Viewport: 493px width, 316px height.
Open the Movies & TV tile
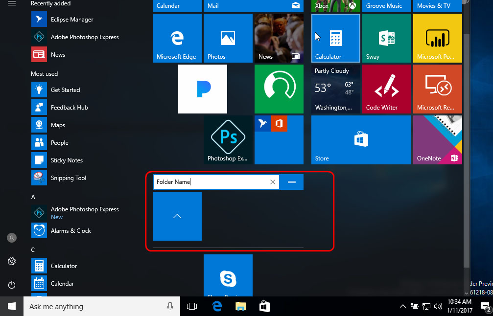click(x=438, y=6)
